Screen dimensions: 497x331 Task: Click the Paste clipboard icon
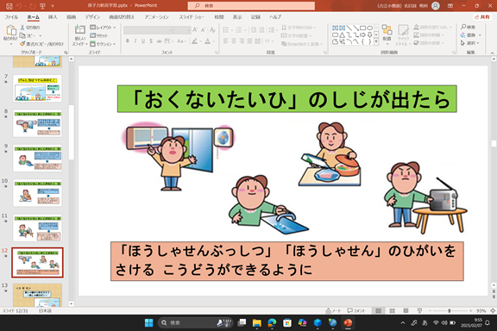pyautogui.click(x=10, y=30)
